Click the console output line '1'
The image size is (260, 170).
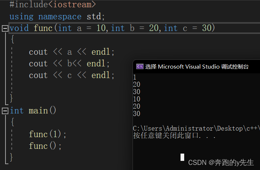(135, 77)
